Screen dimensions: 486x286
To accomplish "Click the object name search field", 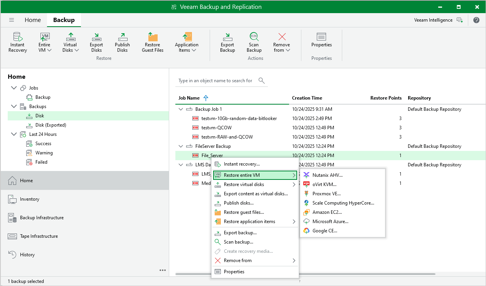I will 216,81.
